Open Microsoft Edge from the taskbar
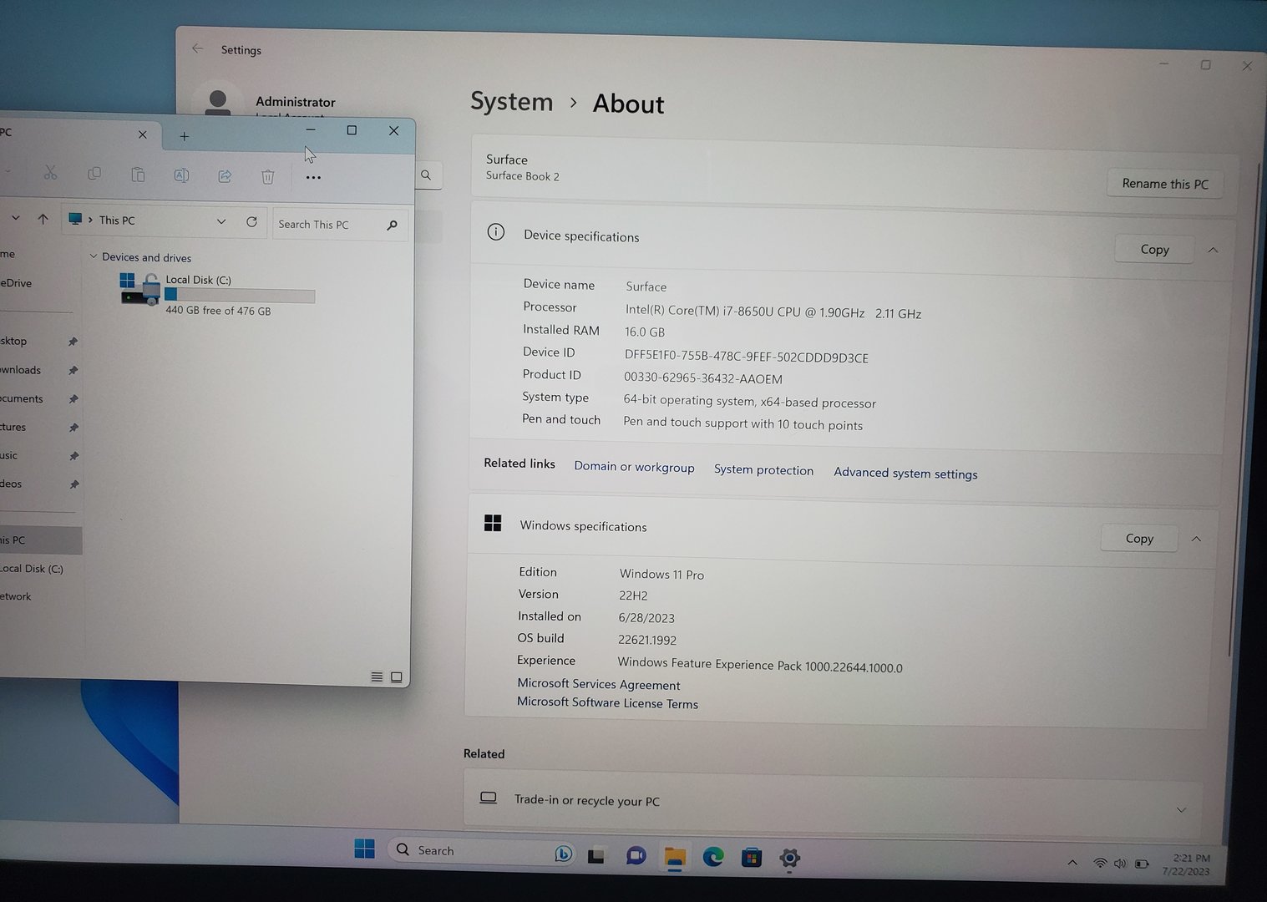 click(x=712, y=856)
